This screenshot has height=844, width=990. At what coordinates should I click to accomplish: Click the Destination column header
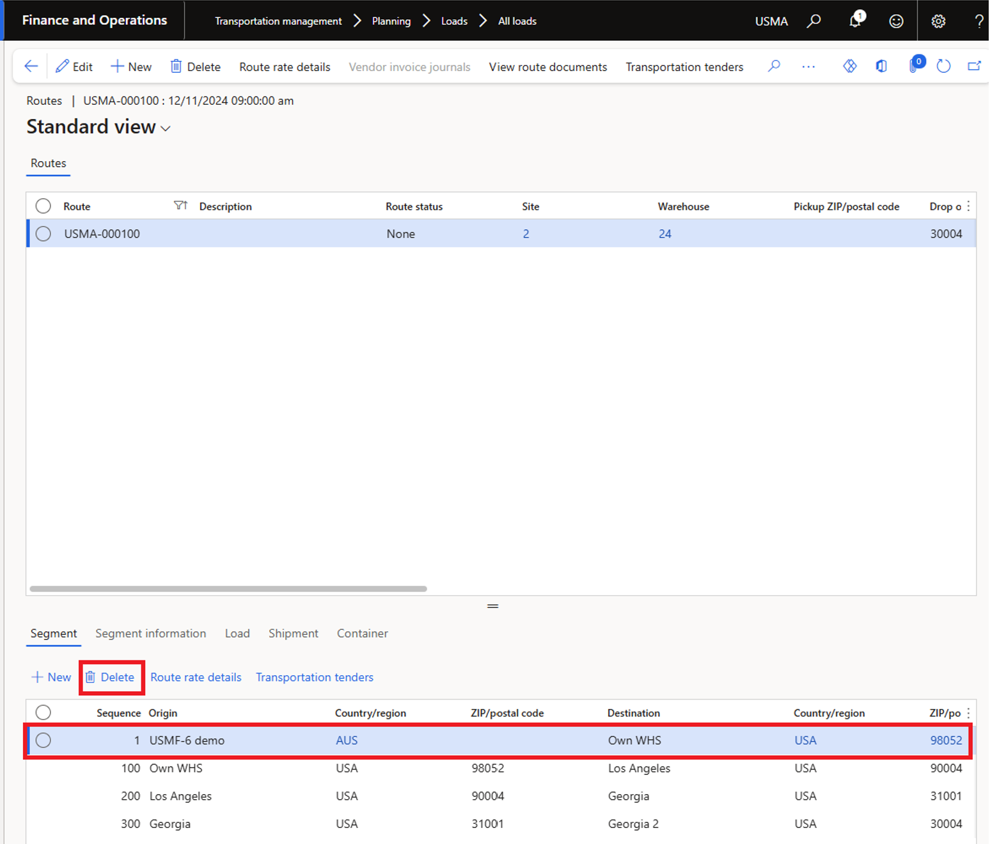(x=634, y=713)
